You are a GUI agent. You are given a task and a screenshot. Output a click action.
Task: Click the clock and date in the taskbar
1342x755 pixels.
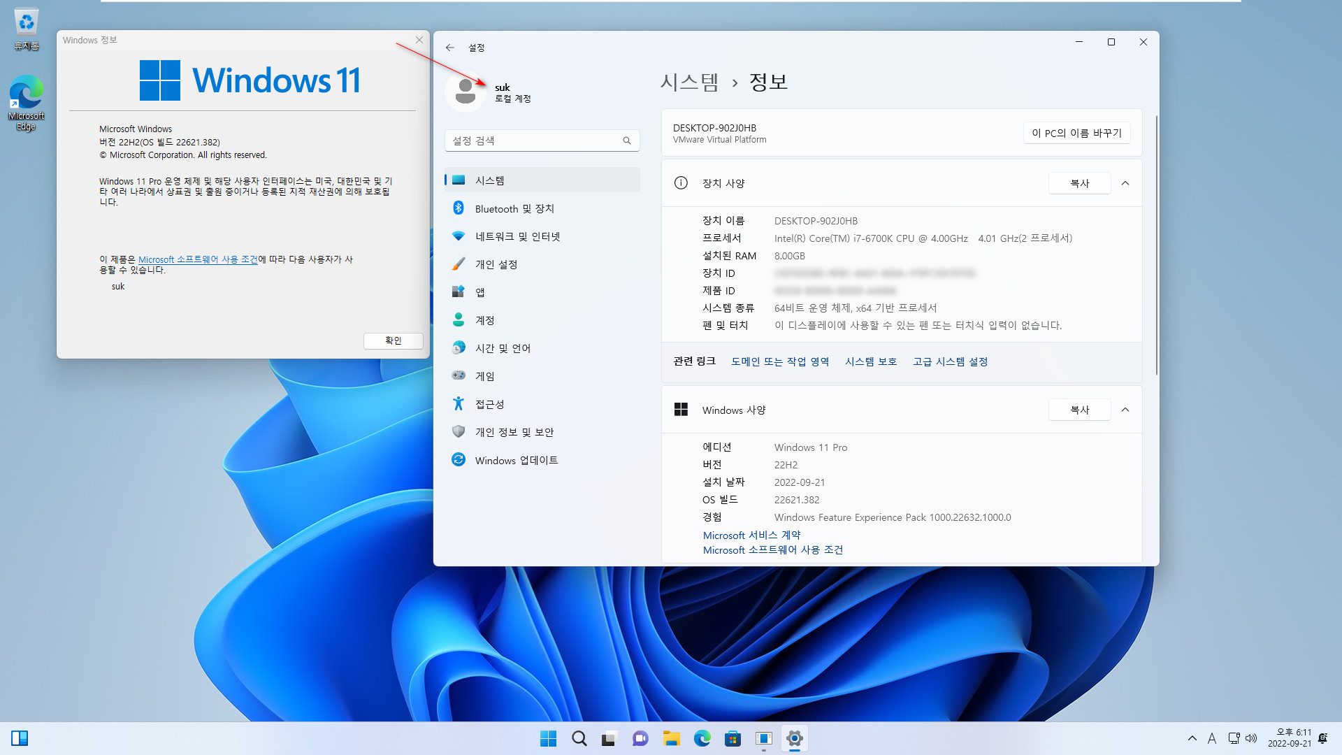(x=1290, y=738)
